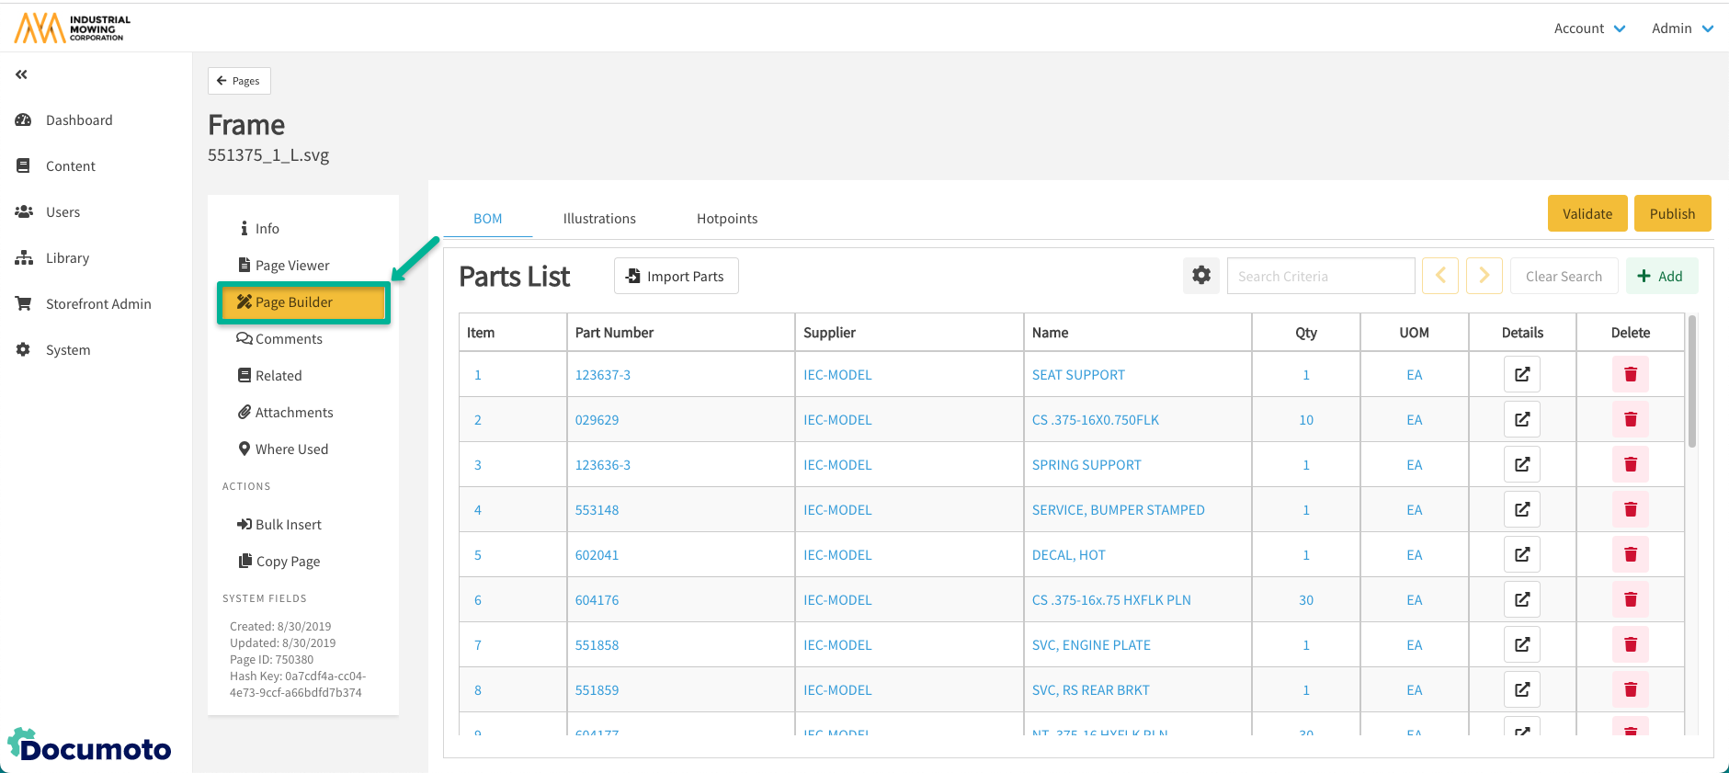
Task: Delete the SPRING SUPPORT part row
Action: click(1630, 465)
